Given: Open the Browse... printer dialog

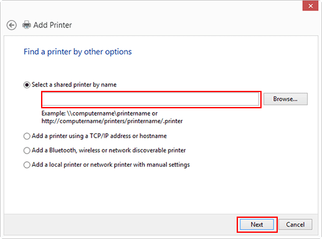Looking at the screenshot, I should tap(285, 99).
